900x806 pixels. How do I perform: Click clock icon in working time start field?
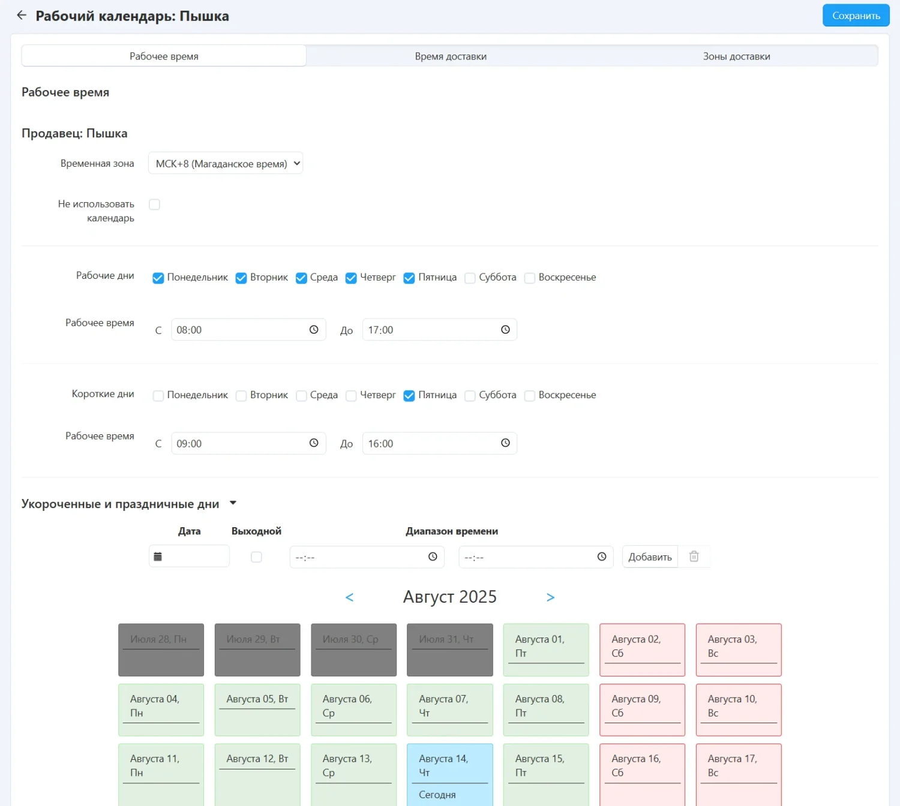(314, 330)
